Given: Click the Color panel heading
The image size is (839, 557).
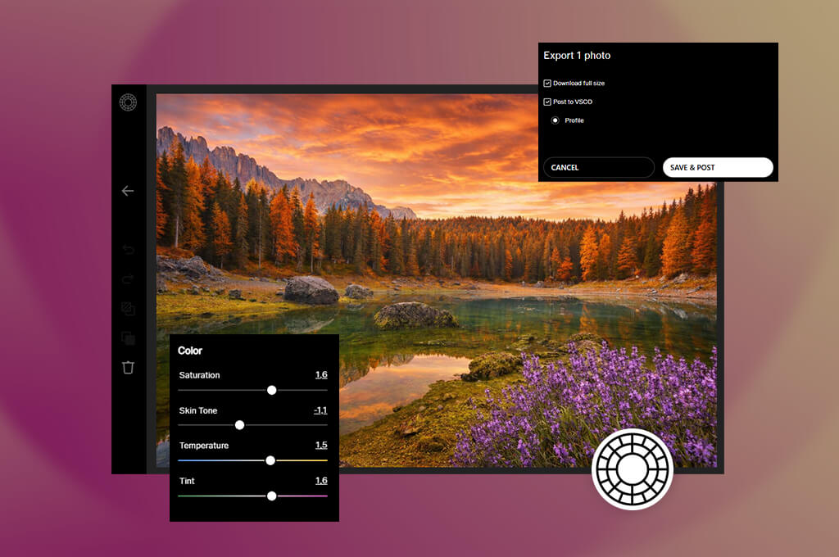Looking at the screenshot, I should 190,351.
